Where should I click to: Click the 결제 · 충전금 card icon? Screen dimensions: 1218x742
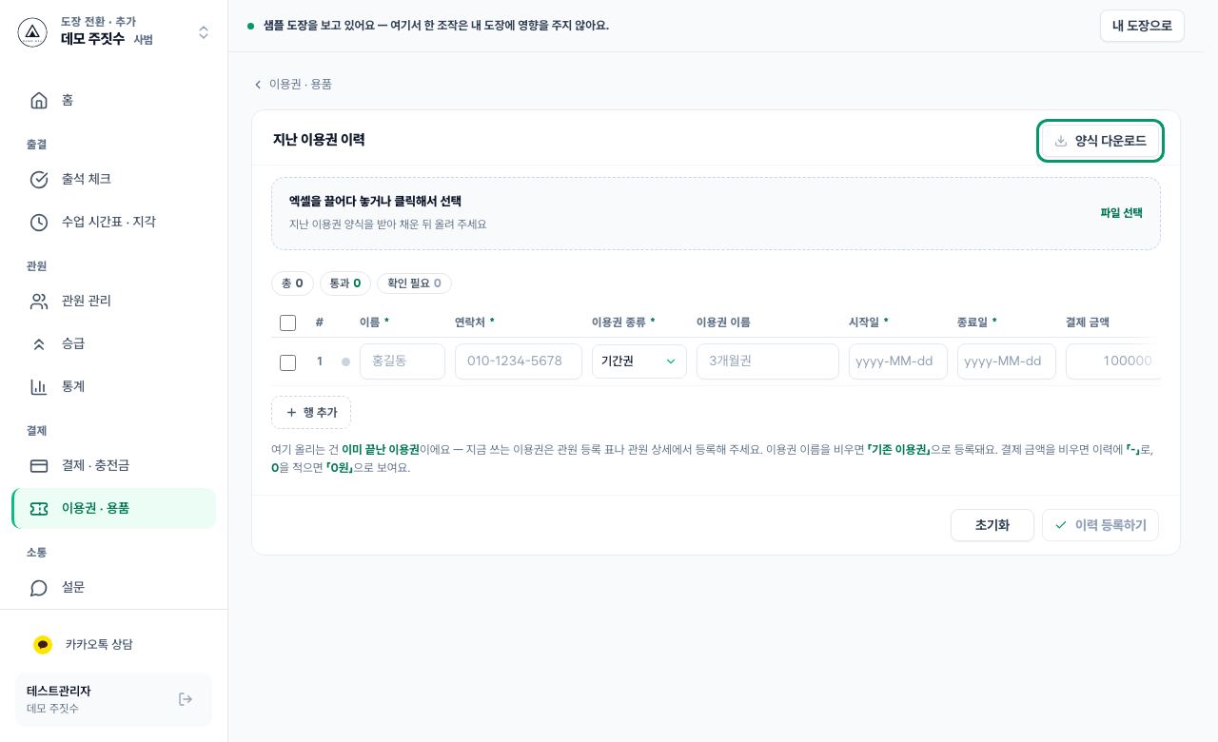click(39, 465)
